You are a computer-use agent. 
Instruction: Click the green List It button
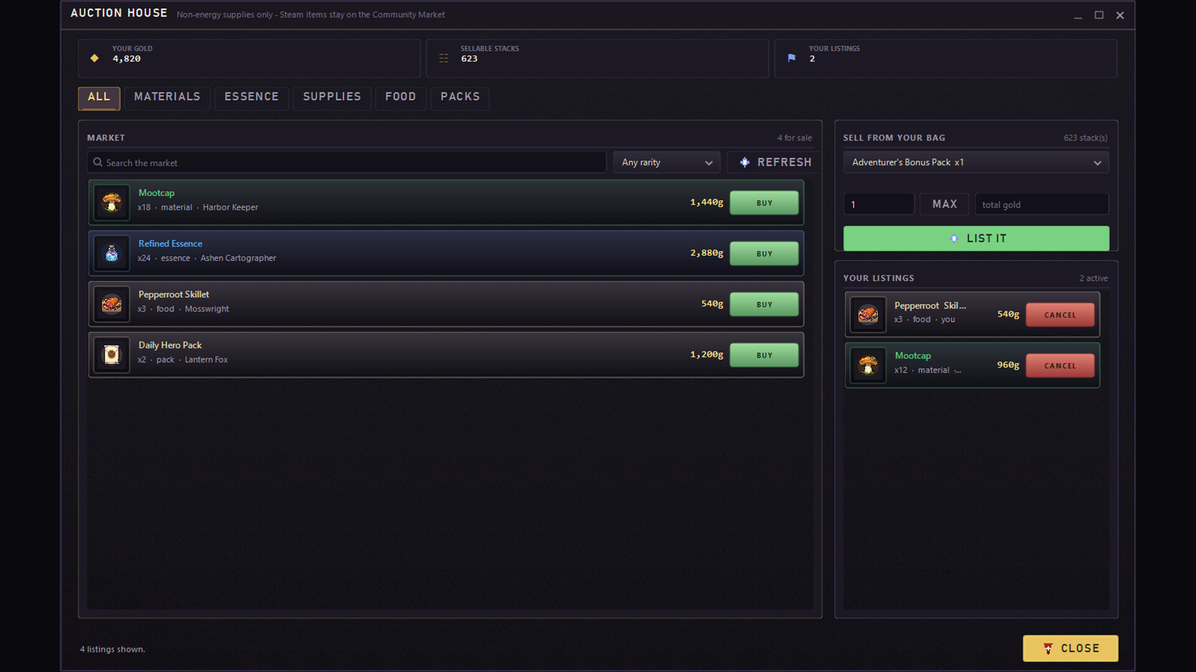tap(976, 238)
